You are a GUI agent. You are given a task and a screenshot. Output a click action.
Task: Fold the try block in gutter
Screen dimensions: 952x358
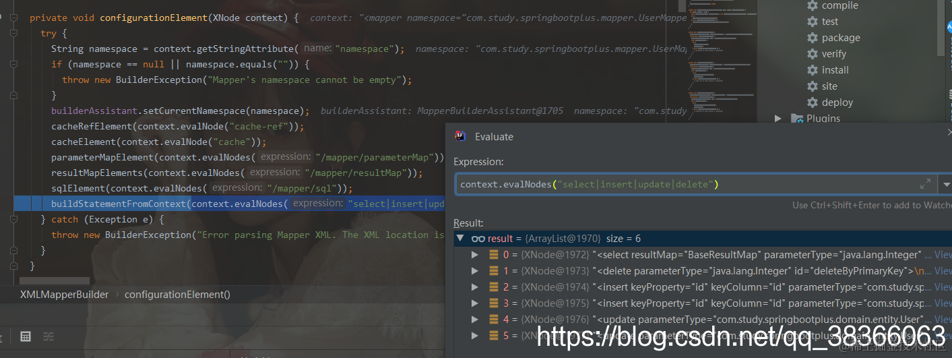click(x=15, y=33)
